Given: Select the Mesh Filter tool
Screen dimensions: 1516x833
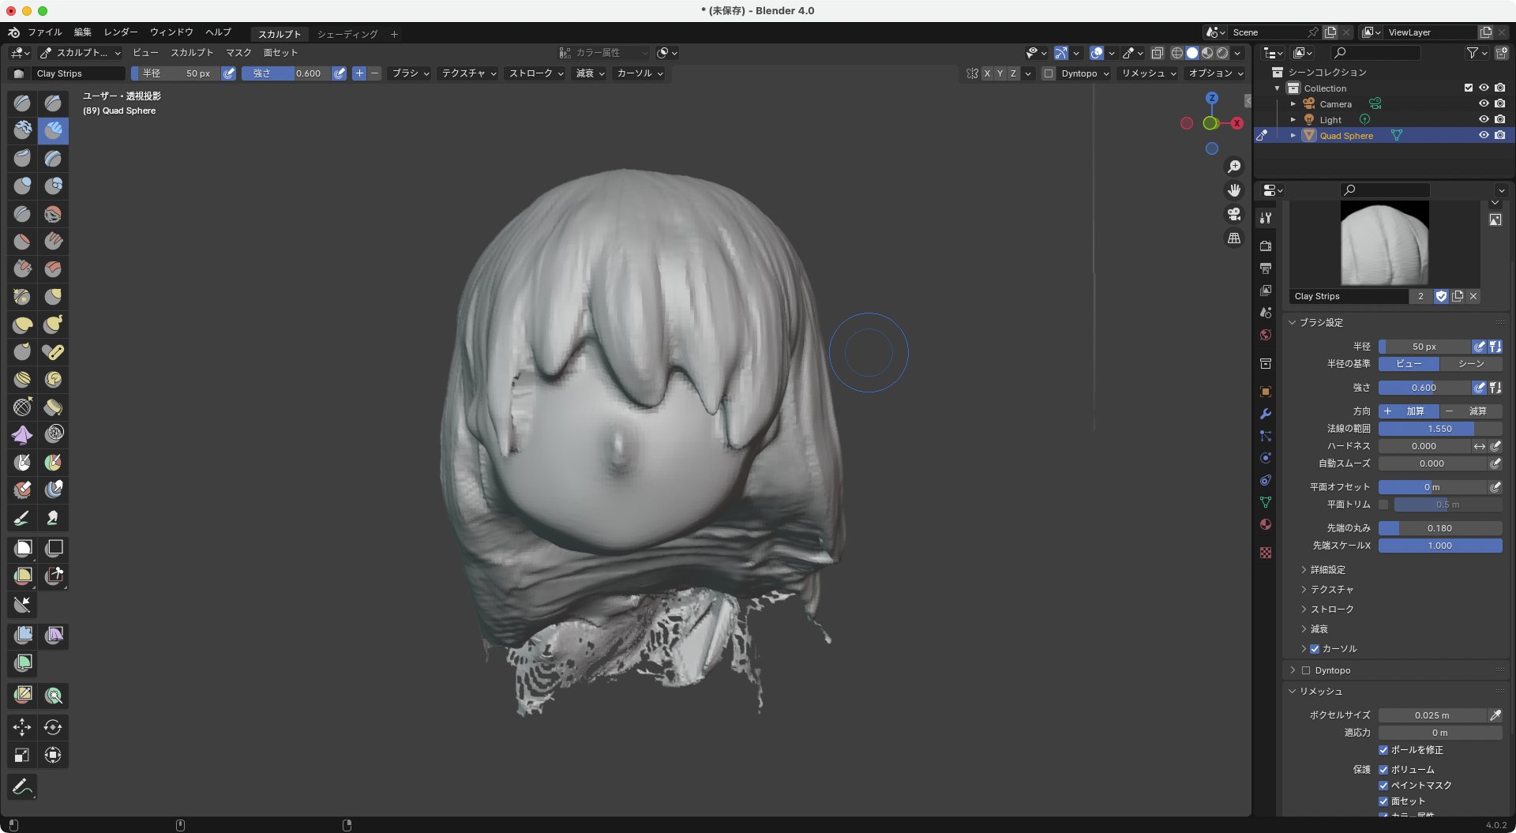Looking at the screenshot, I should [x=22, y=635].
